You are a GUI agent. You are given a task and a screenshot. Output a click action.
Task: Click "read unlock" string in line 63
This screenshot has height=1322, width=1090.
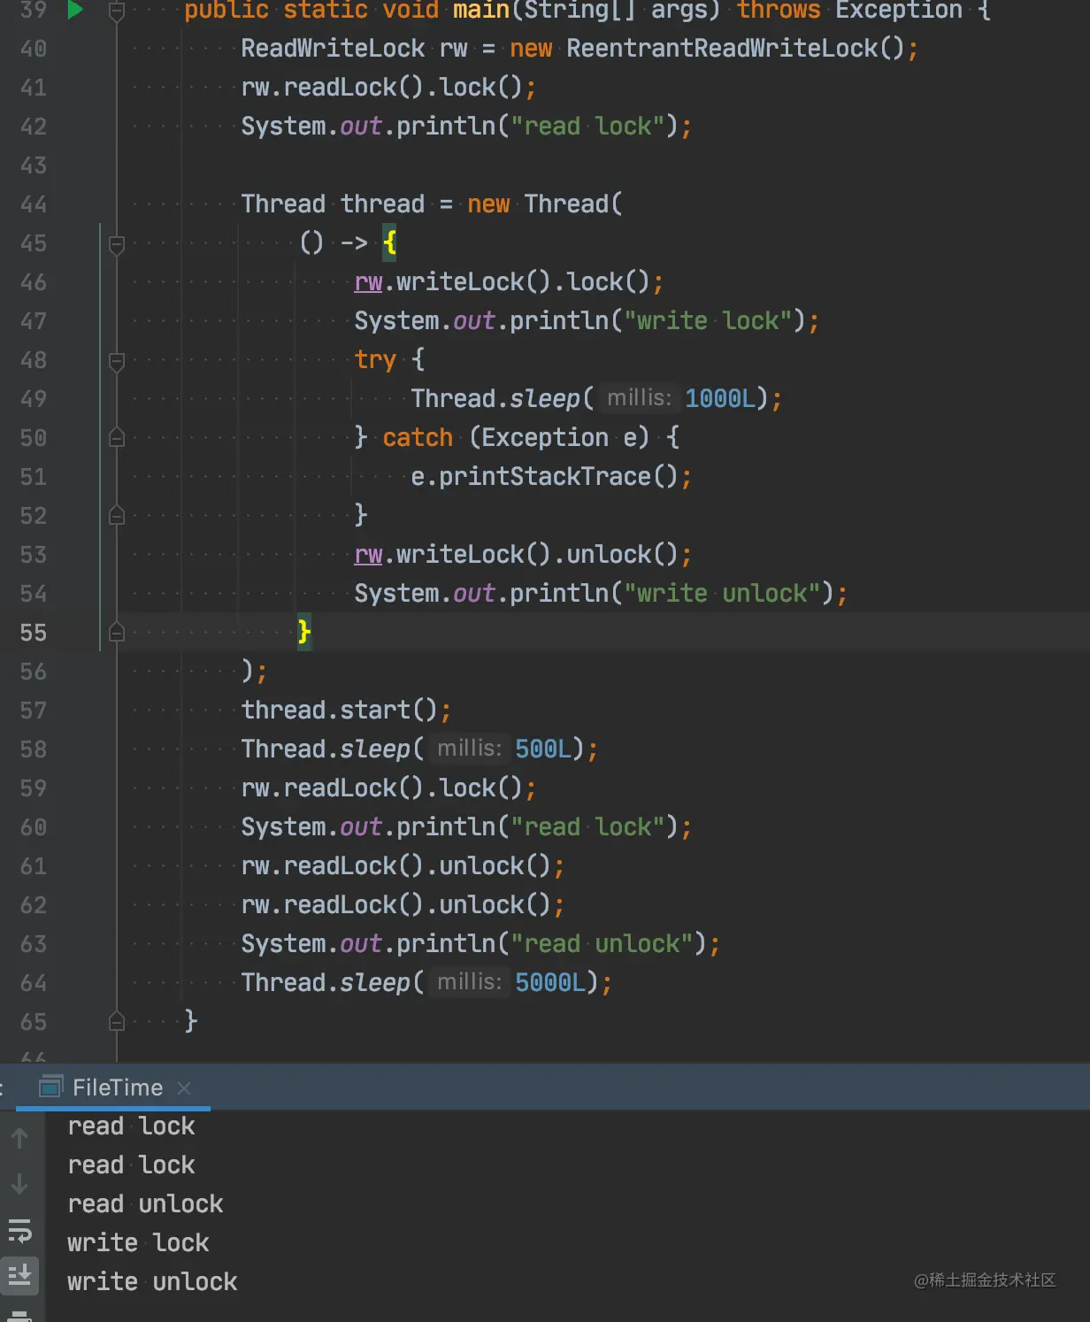click(x=602, y=943)
